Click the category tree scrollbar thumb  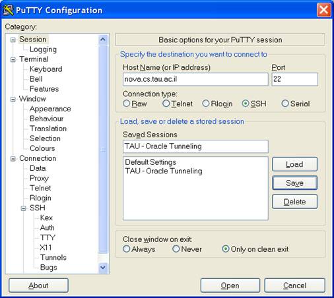(103, 150)
